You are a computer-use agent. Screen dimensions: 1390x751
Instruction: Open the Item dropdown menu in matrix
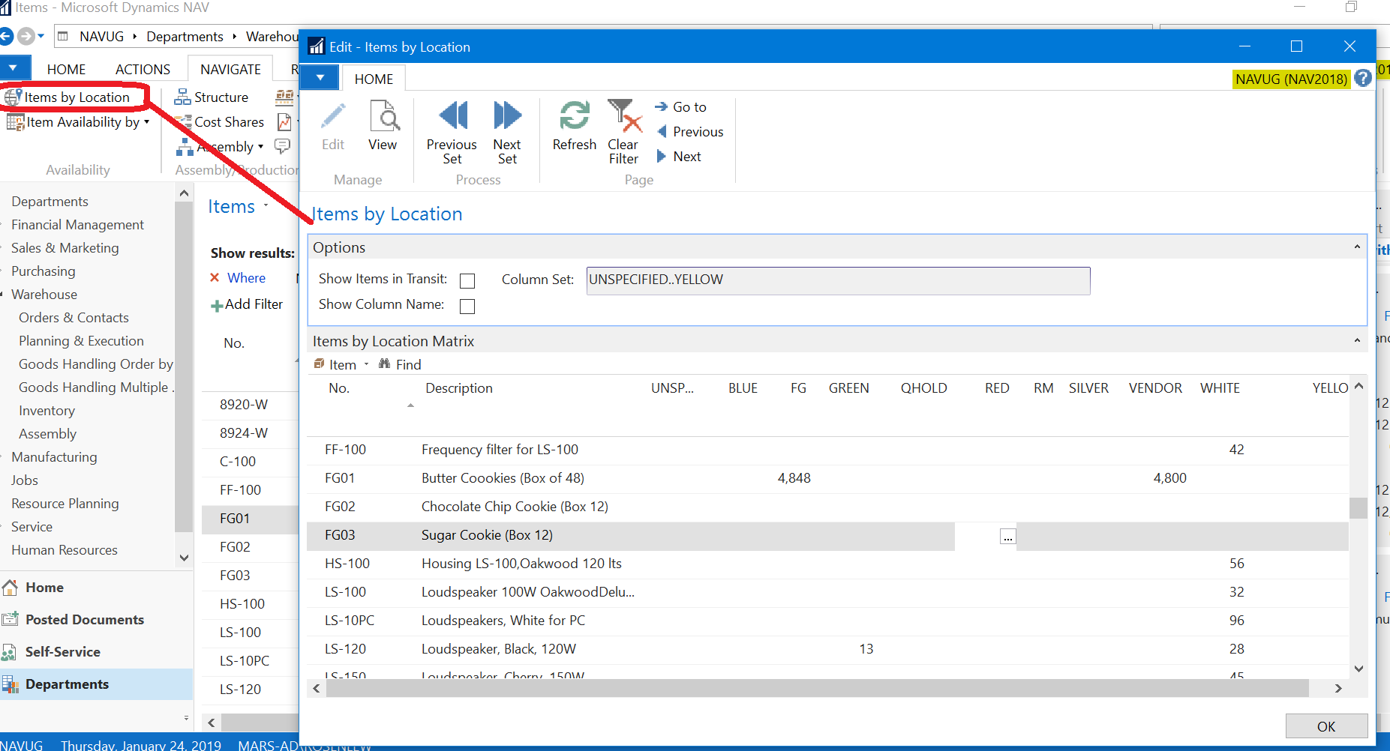(342, 365)
